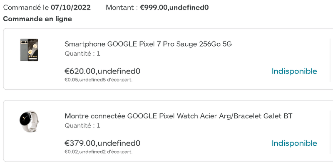Click Indisponible status for the Pixel 7 Pro
The image size is (333, 167).
(x=294, y=71)
